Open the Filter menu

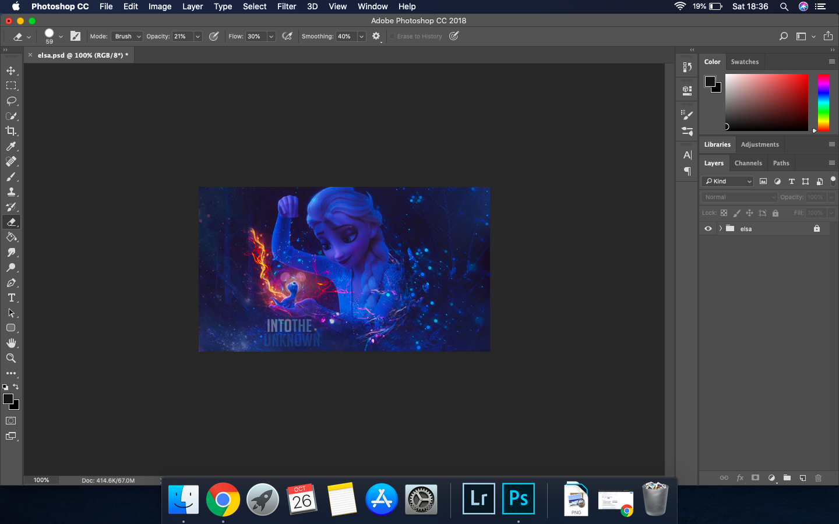click(287, 6)
